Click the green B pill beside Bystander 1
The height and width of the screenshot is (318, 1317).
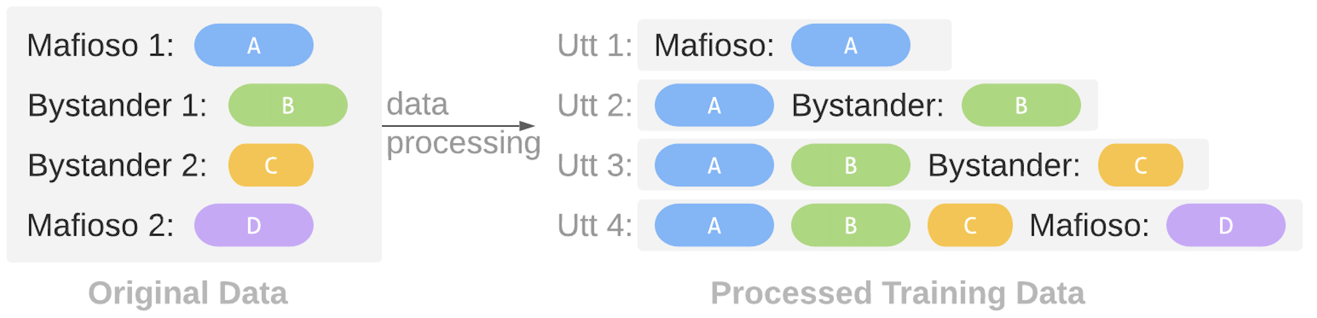click(x=288, y=105)
